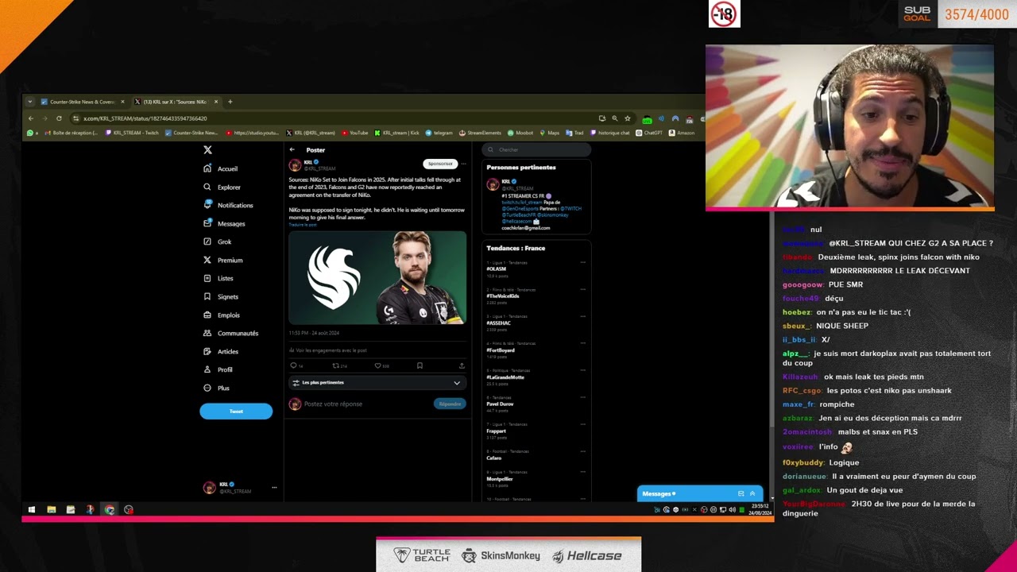The image size is (1017, 572).
Task: Click the share post icon
Action: pos(462,365)
